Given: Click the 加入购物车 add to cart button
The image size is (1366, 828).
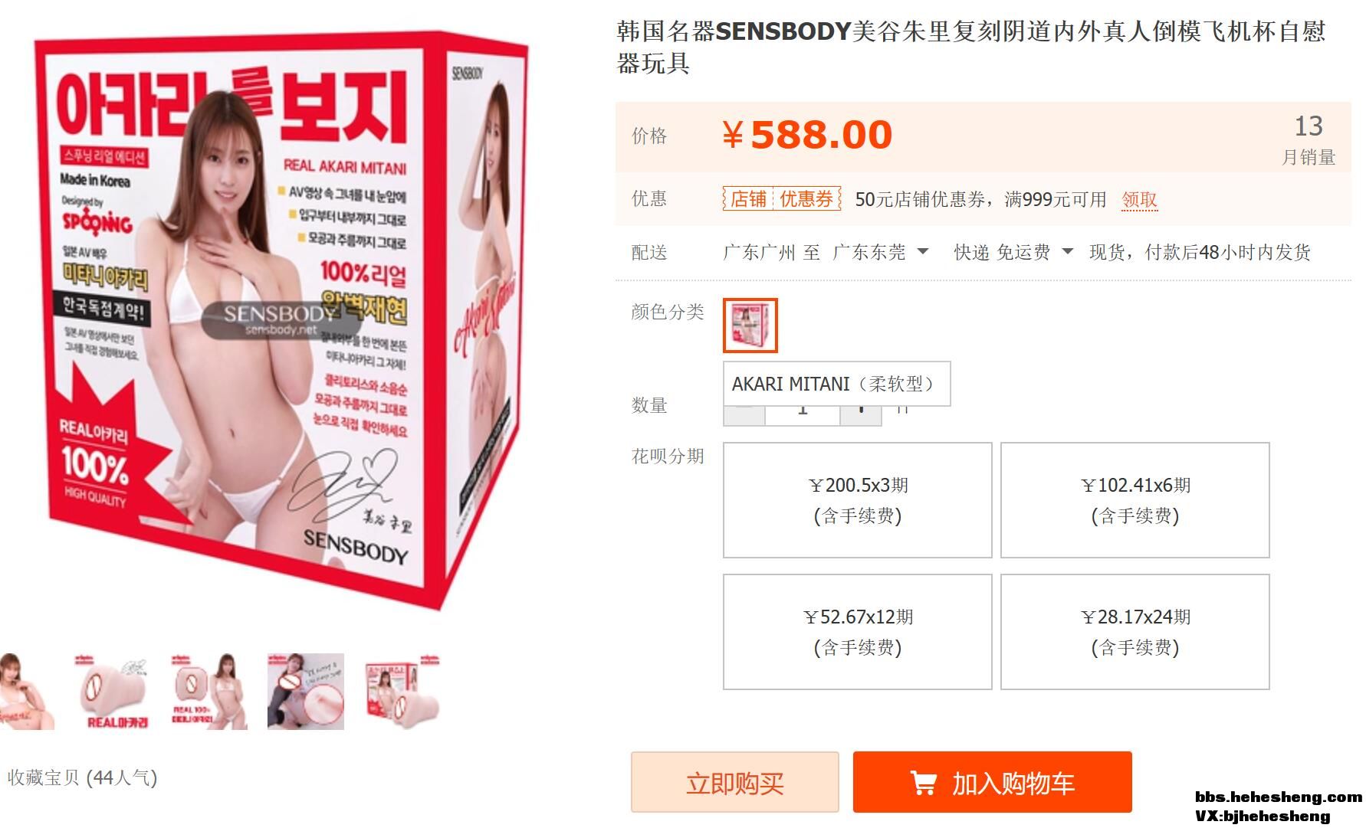Looking at the screenshot, I should pos(993,782).
